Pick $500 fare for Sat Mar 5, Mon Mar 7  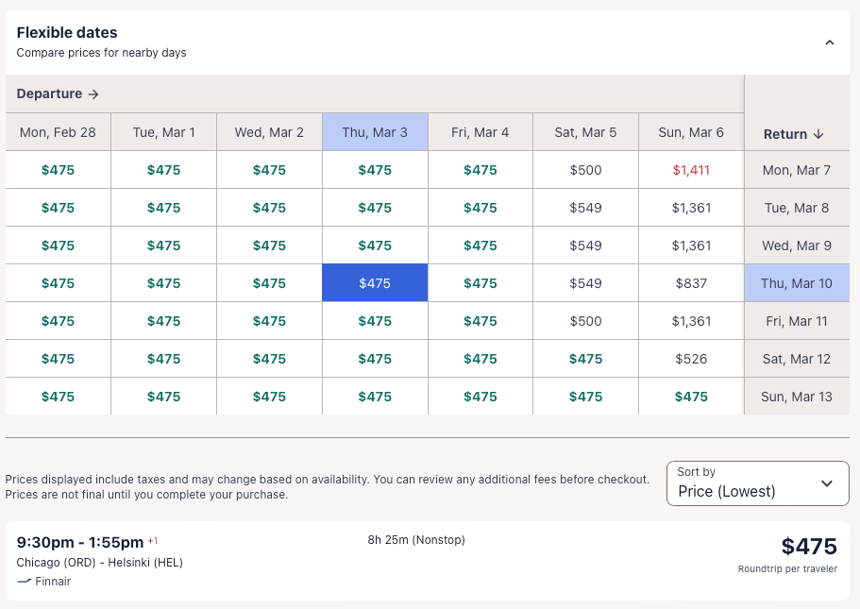coord(585,170)
